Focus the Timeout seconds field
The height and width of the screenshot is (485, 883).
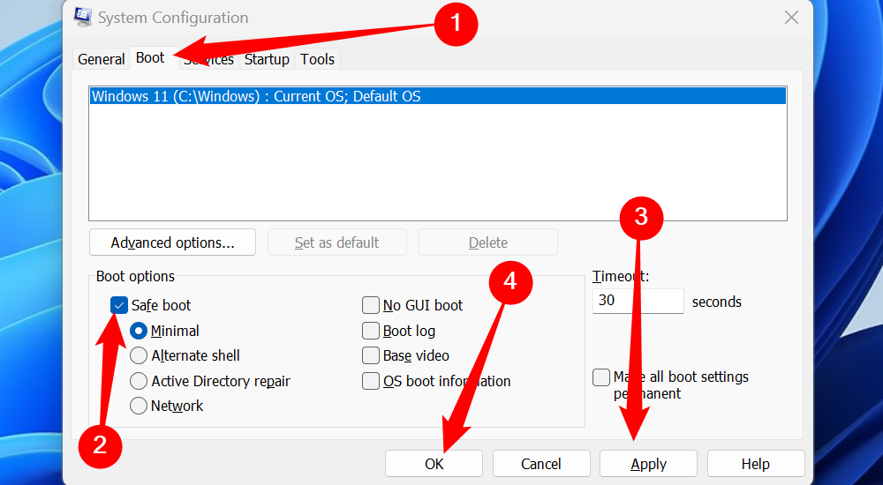(x=638, y=301)
